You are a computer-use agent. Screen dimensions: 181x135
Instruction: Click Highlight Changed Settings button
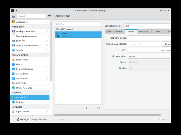pyautogui.click(x=31, y=119)
